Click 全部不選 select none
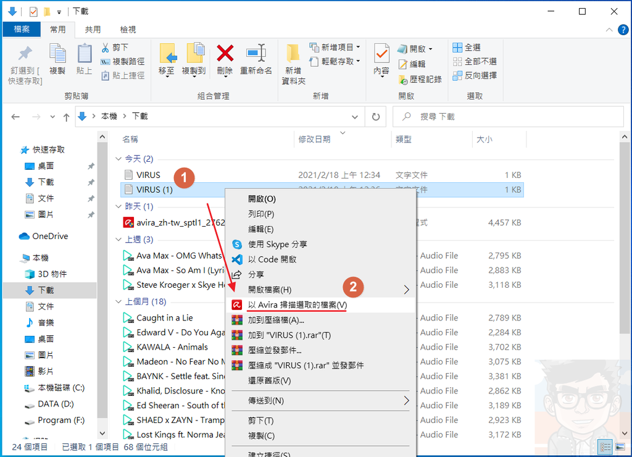 pos(475,61)
